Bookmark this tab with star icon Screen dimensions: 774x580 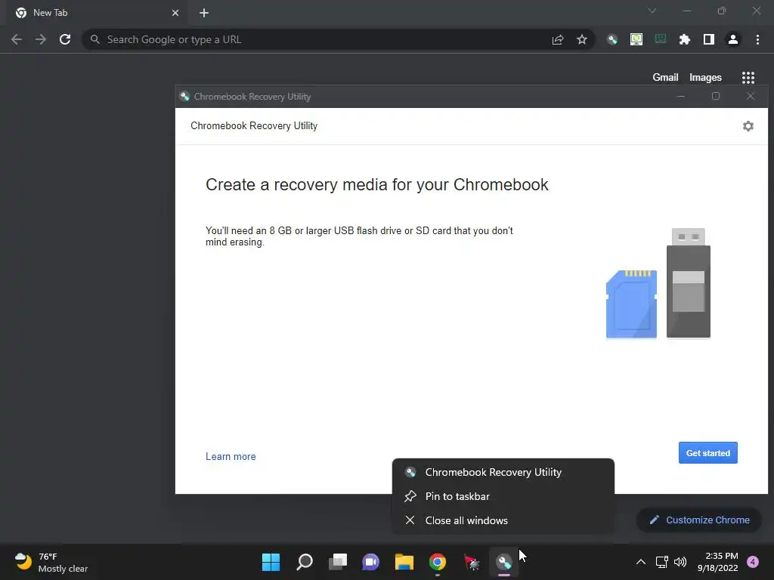pyautogui.click(x=582, y=39)
